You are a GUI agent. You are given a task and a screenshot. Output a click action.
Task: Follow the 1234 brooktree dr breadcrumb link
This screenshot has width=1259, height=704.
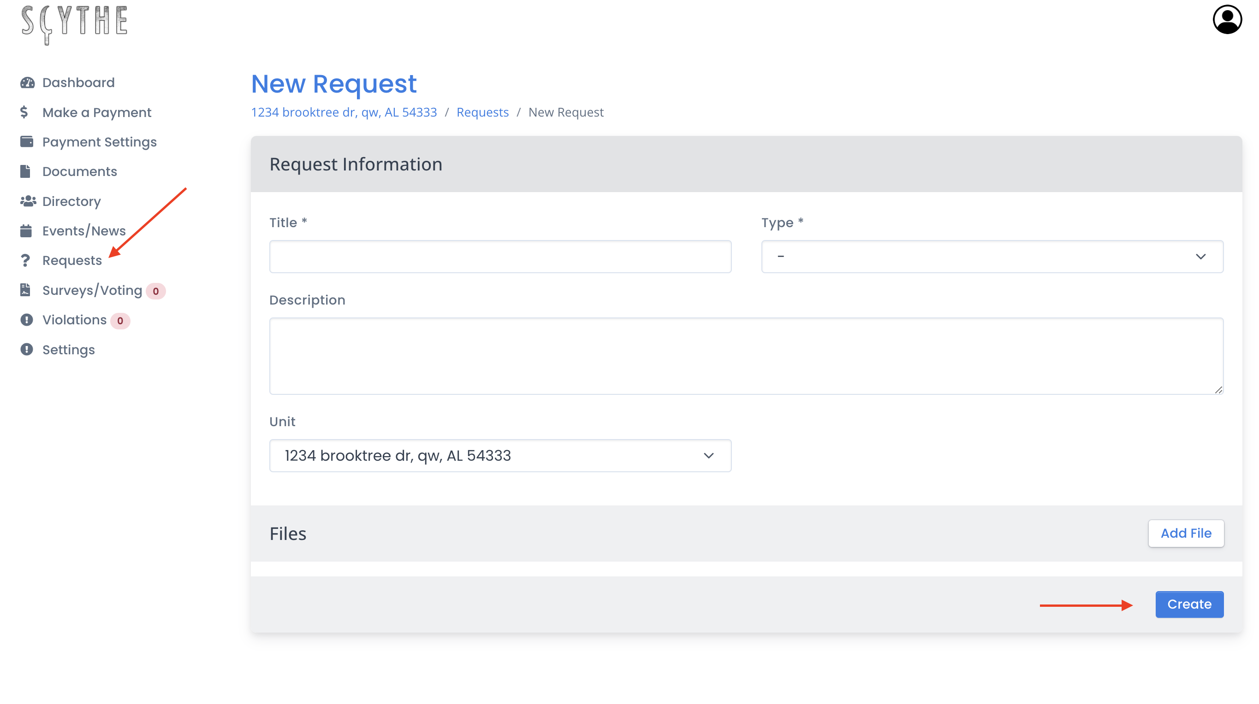click(x=344, y=112)
